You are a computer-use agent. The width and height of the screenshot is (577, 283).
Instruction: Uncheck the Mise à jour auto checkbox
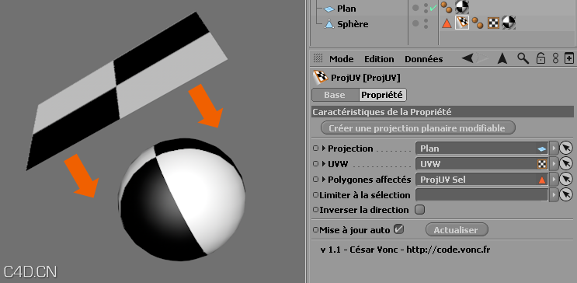pos(398,229)
